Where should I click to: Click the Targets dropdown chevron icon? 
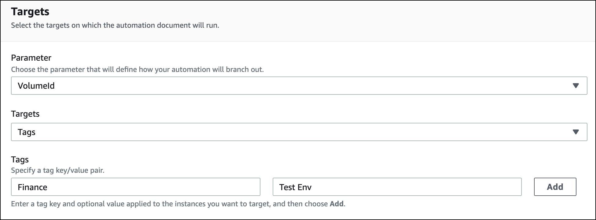(576, 132)
